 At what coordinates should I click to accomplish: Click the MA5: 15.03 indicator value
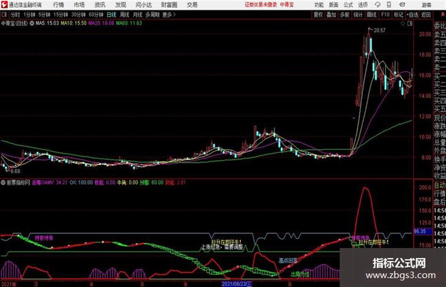click(x=47, y=23)
